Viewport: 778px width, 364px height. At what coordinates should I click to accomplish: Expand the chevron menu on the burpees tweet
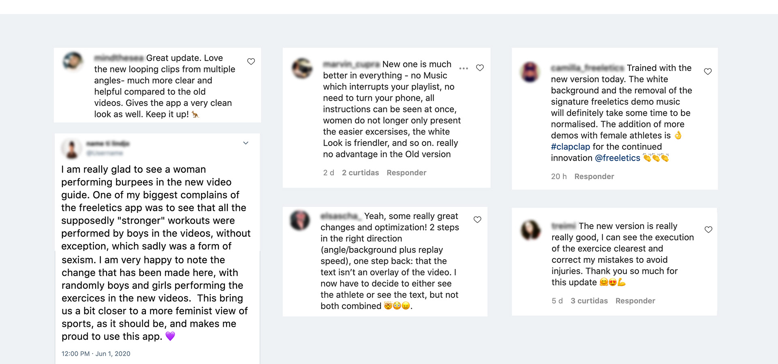[246, 143]
